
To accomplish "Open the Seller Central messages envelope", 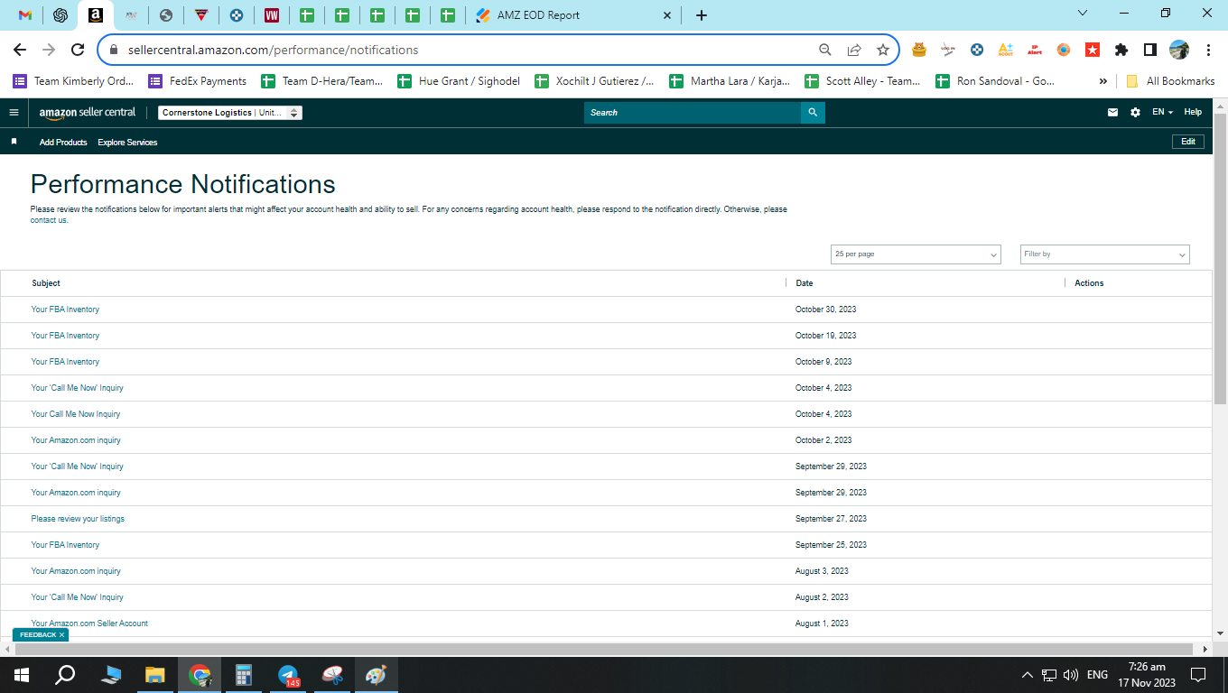I will pos(1112,113).
